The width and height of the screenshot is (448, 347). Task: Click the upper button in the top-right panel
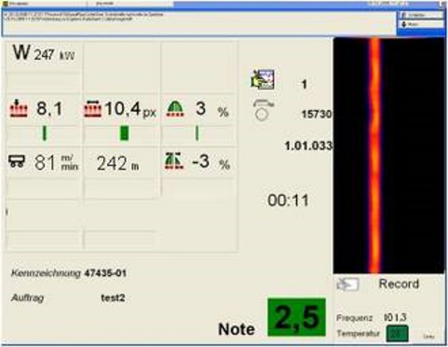point(420,15)
